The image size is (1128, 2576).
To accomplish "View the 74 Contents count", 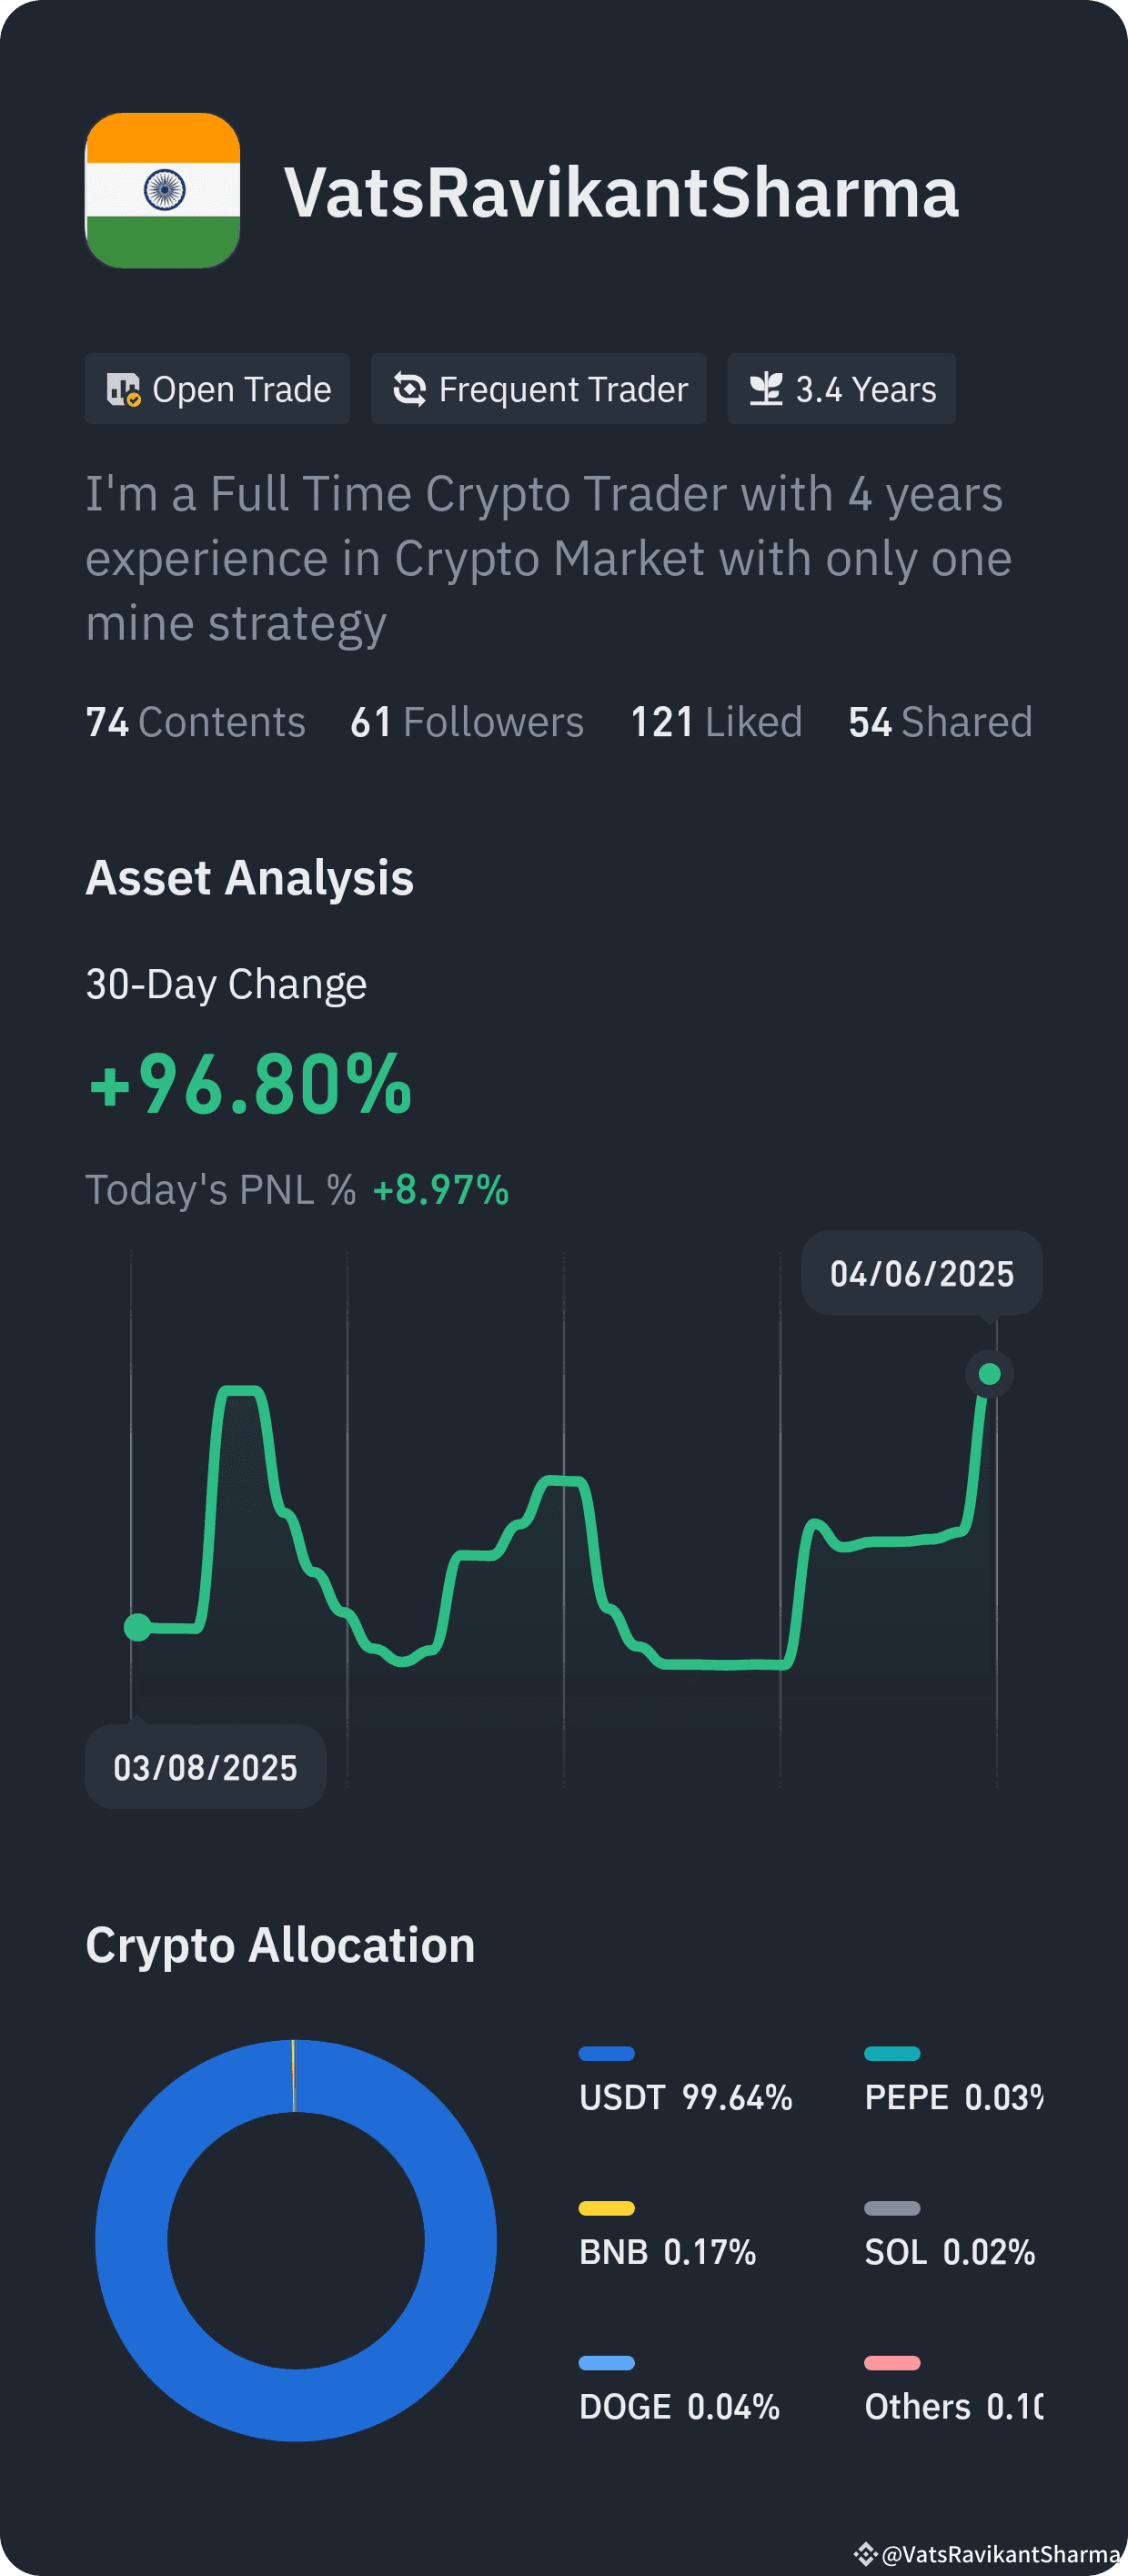I will [x=196, y=722].
